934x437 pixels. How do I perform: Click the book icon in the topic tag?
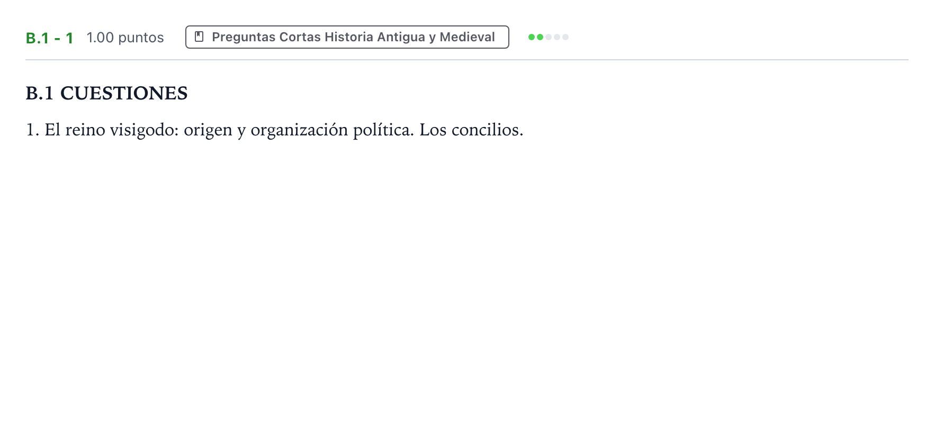pyautogui.click(x=199, y=37)
